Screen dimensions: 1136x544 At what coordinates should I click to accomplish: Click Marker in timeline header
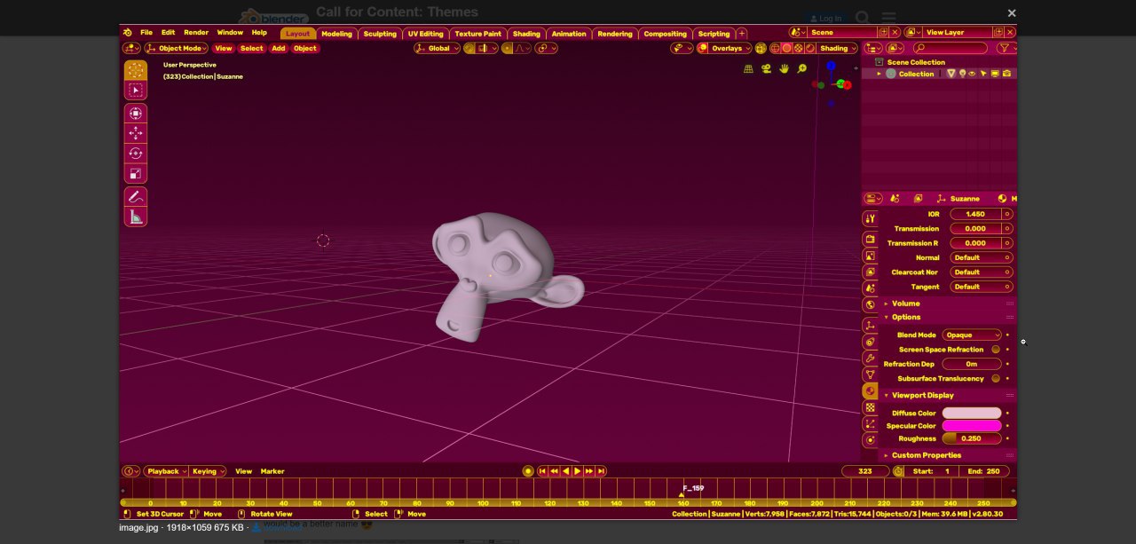click(272, 471)
